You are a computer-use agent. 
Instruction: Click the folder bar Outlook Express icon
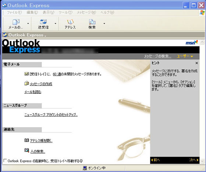coord(5,35)
